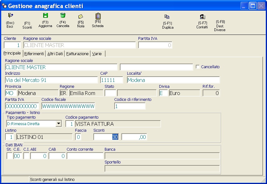This screenshot has height=184, width=267.
Task: Focus the Indirizzo field with Via del Mercato 91
Action: click(51, 80)
